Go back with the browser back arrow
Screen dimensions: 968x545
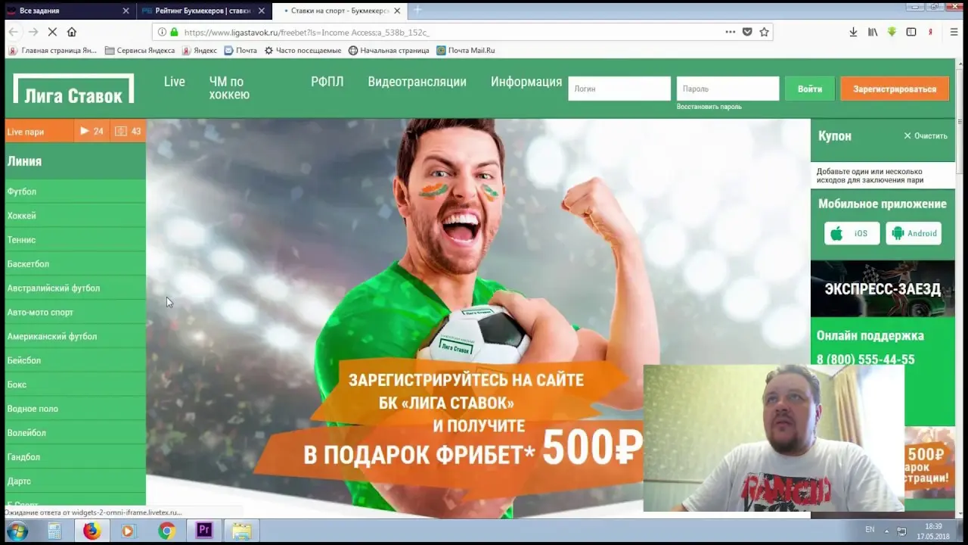(x=14, y=32)
